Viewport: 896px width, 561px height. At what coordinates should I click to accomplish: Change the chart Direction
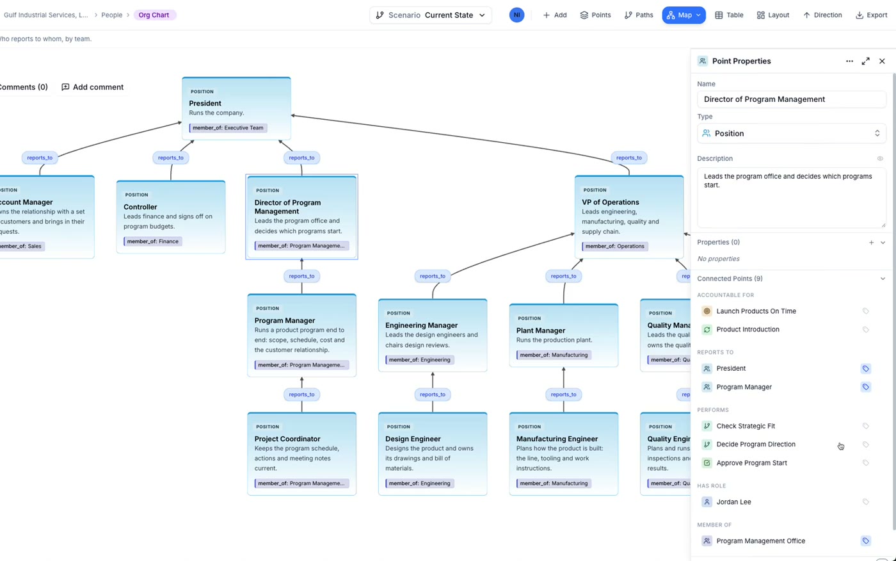tap(822, 15)
